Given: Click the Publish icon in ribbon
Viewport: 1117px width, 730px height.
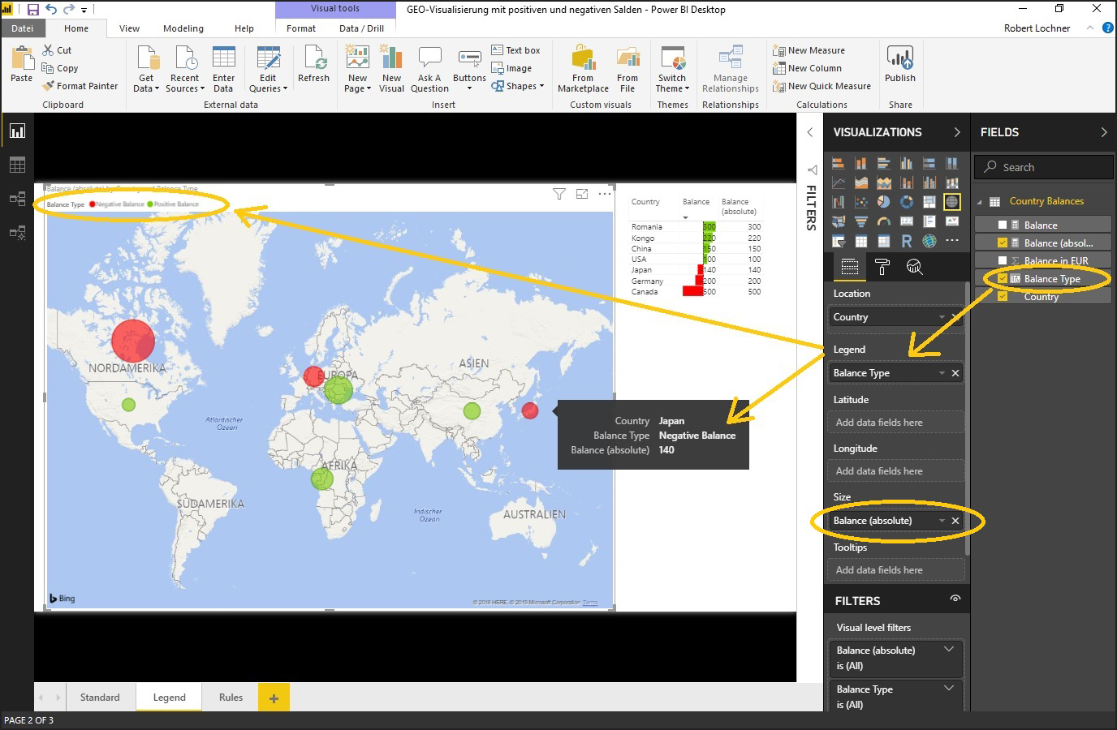Looking at the screenshot, I should (899, 58).
